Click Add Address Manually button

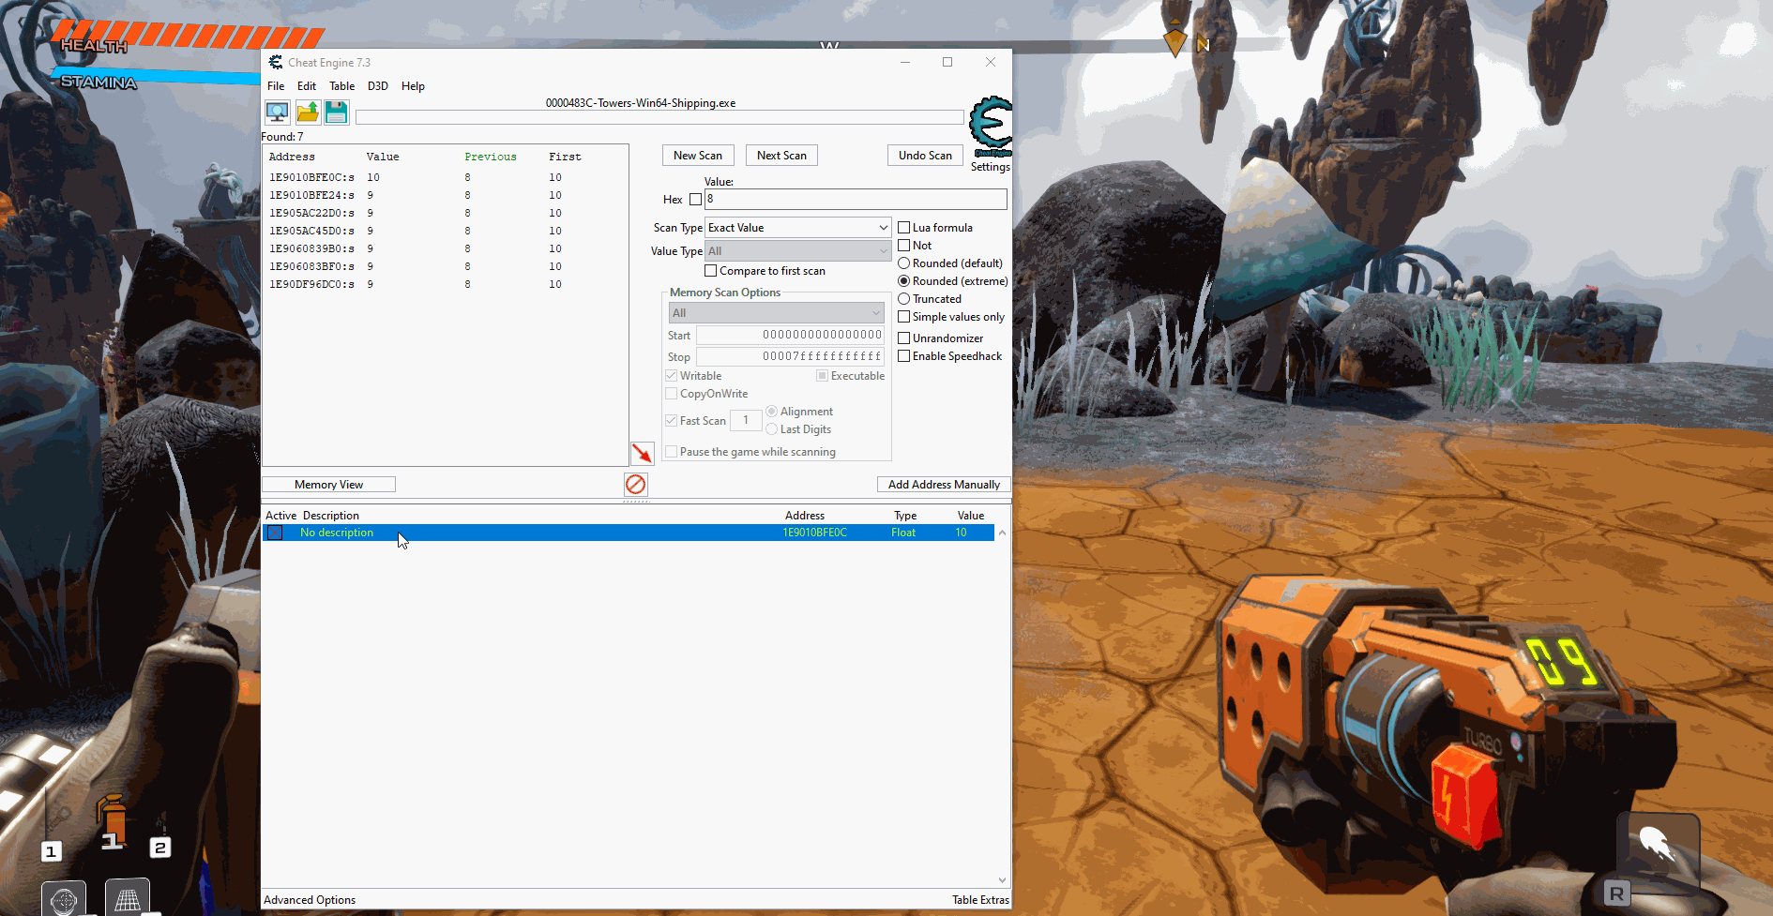point(944,485)
